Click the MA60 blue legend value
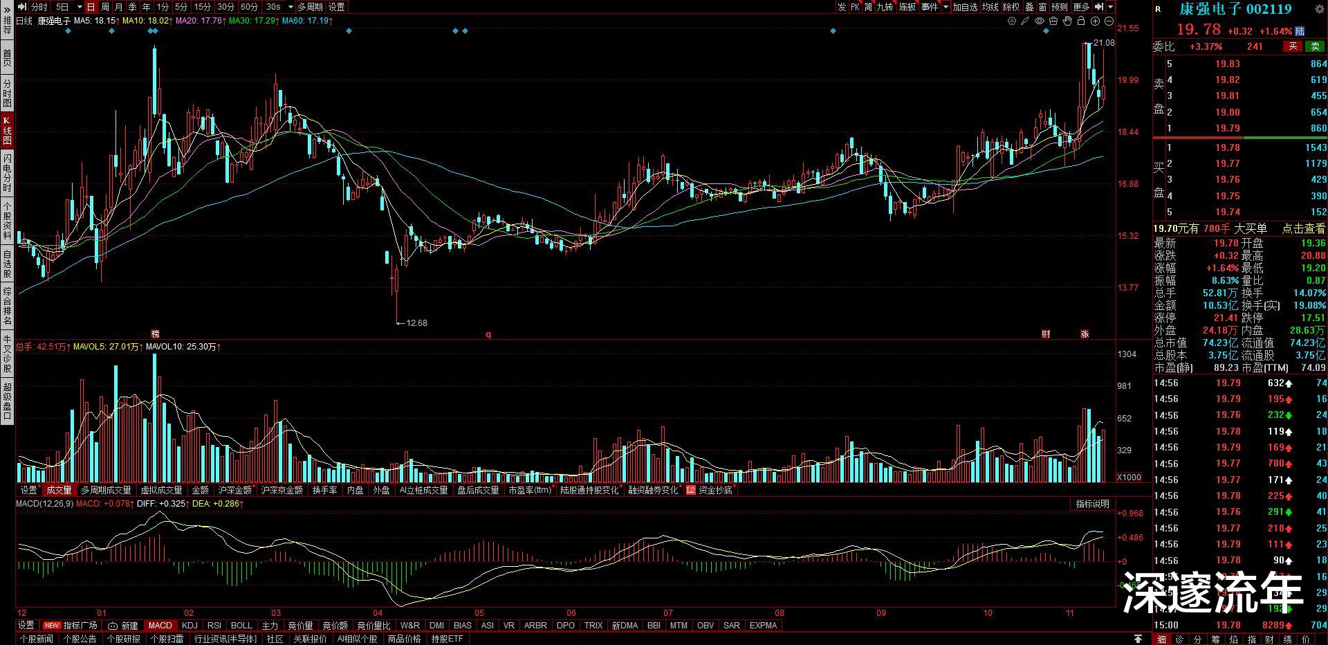 point(307,21)
